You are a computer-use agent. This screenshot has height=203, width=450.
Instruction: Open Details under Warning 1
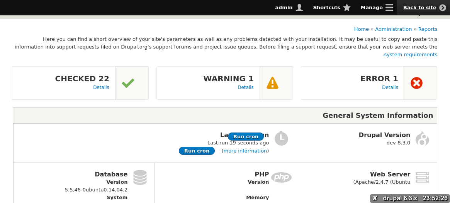246,87
